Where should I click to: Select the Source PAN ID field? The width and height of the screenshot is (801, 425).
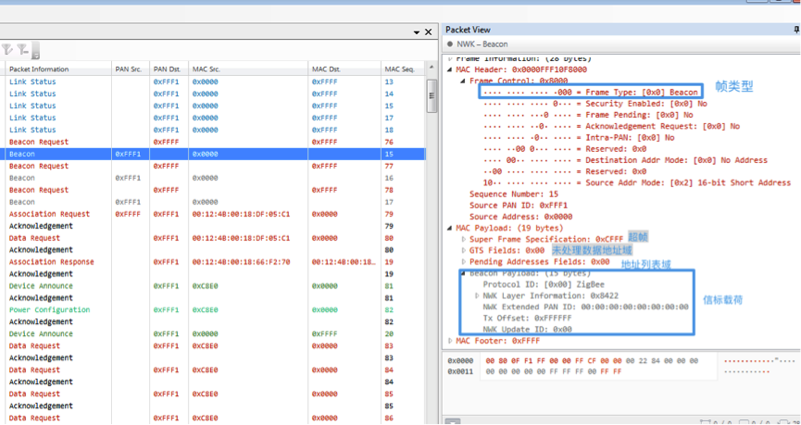pos(519,206)
